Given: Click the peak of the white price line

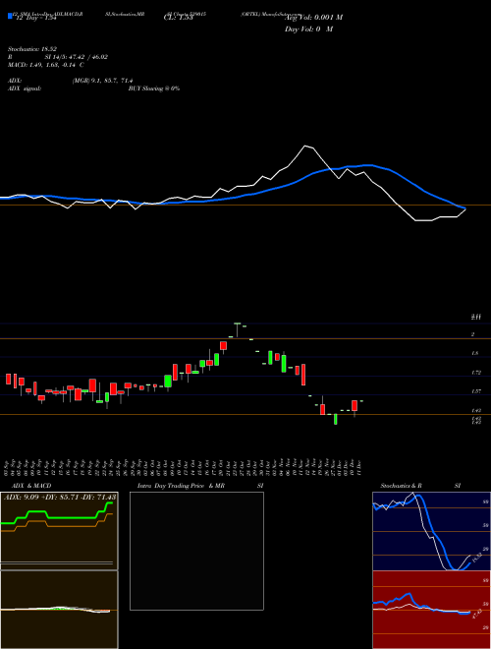Looking at the screenshot, I should click(x=305, y=147).
